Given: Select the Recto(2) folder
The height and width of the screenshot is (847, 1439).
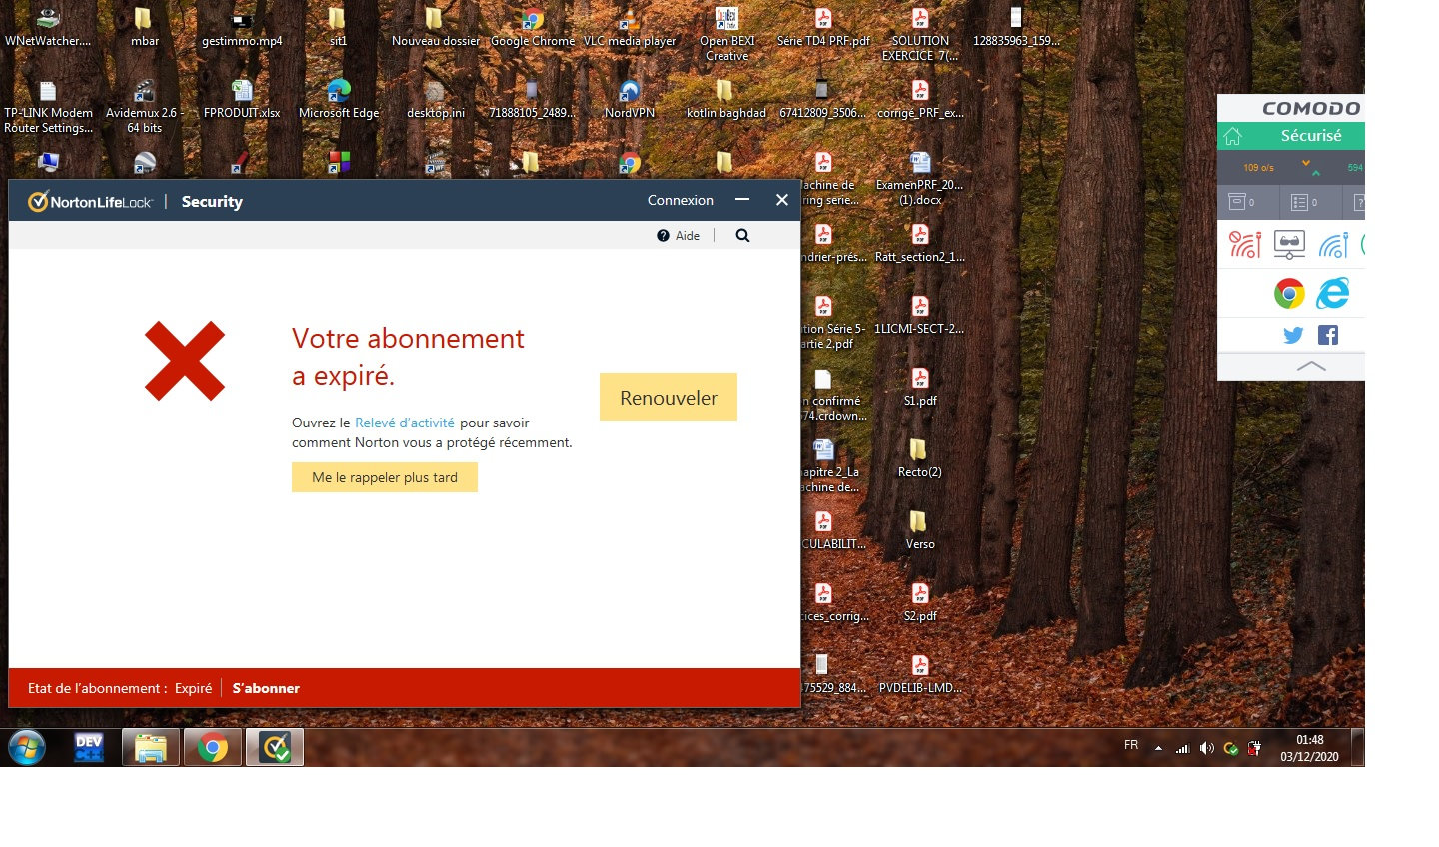Looking at the screenshot, I should tap(920, 458).
